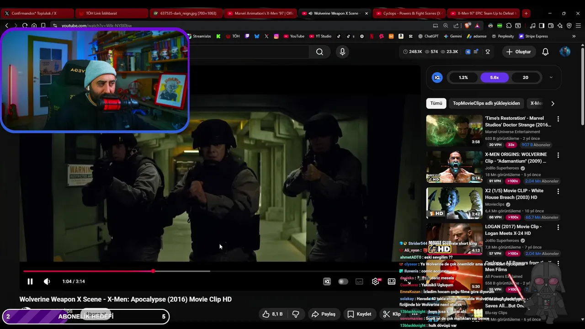The width and height of the screenshot is (585, 329).
Task: Click browser home icon
Action: tap(34, 26)
